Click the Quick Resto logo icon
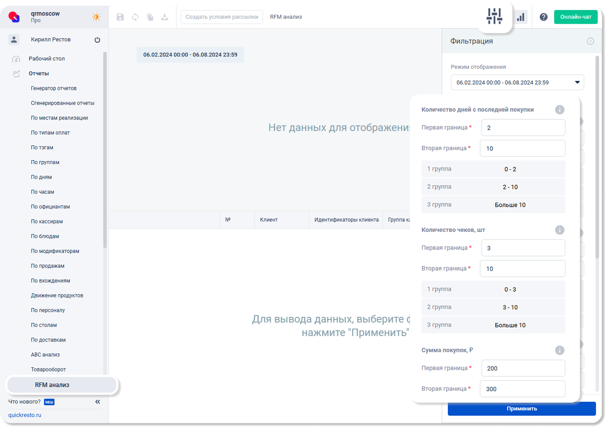606x427 pixels. click(14, 17)
